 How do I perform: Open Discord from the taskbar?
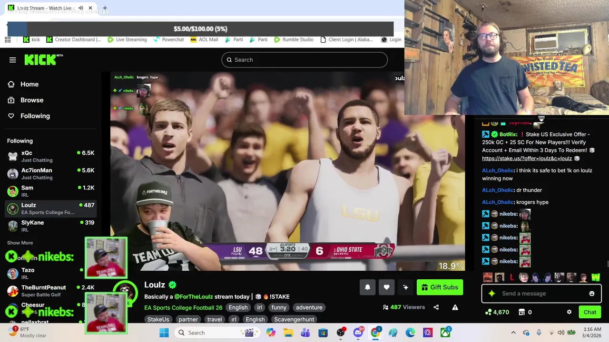coord(358,332)
